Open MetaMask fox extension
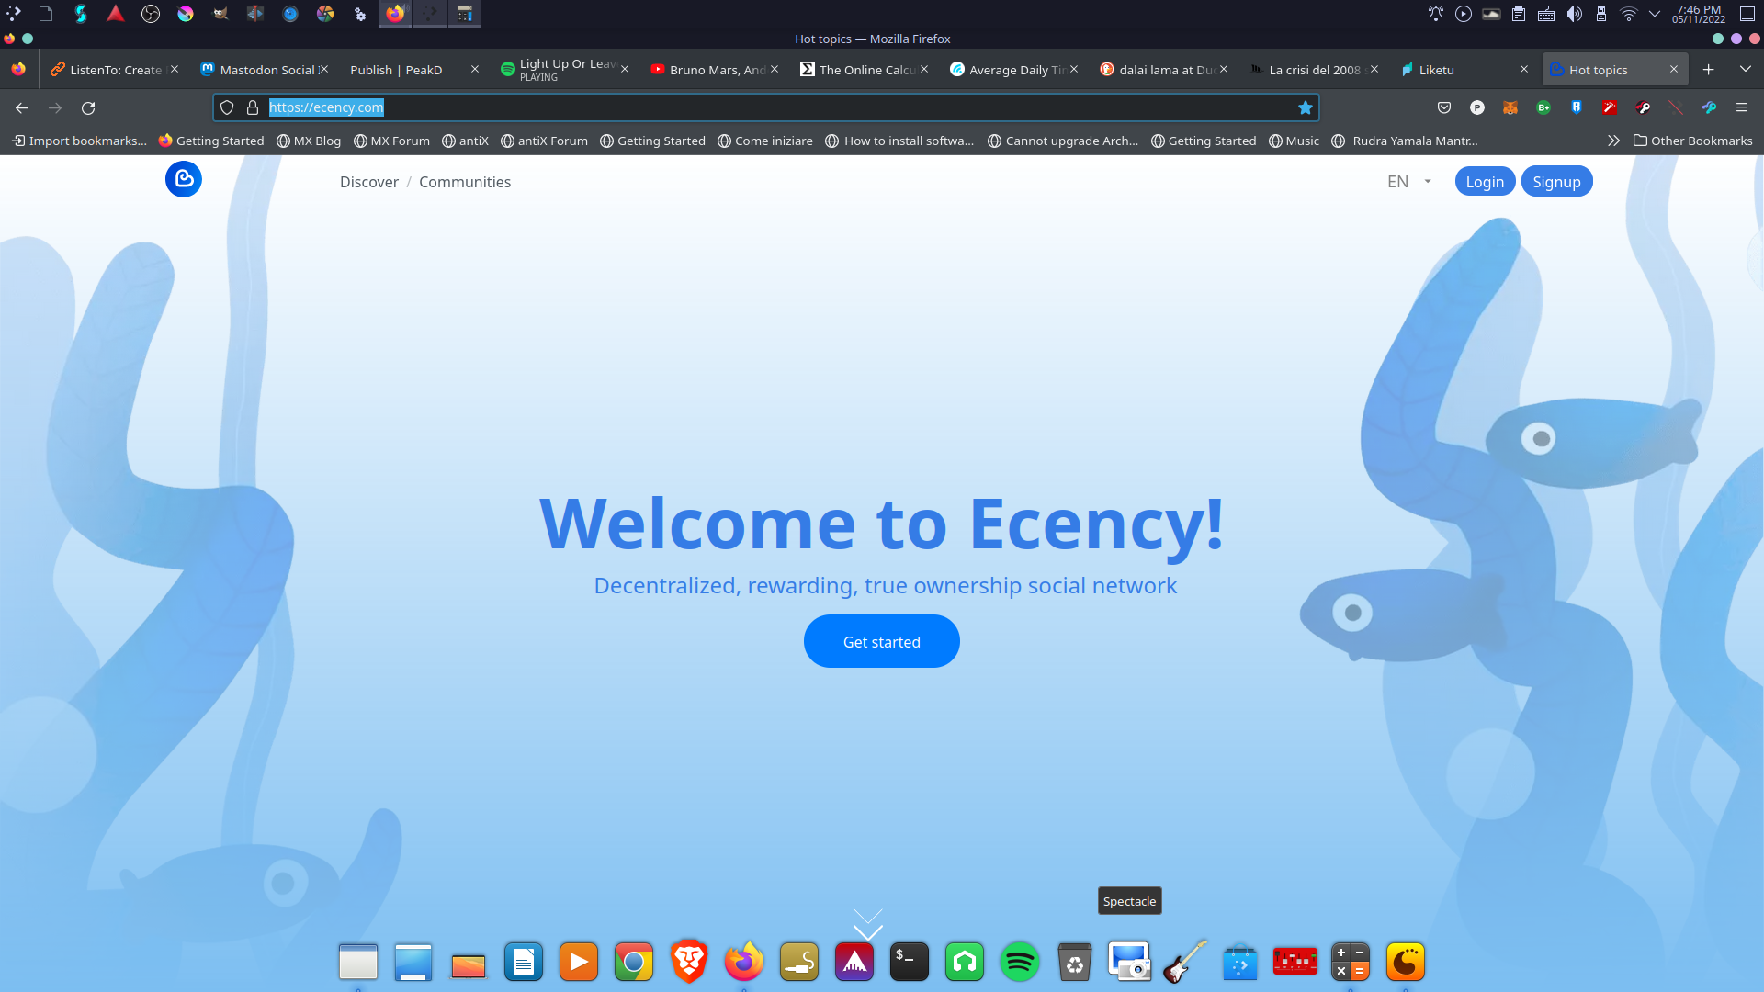Viewport: 1764px width, 992px height. (x=1510, y=107)
